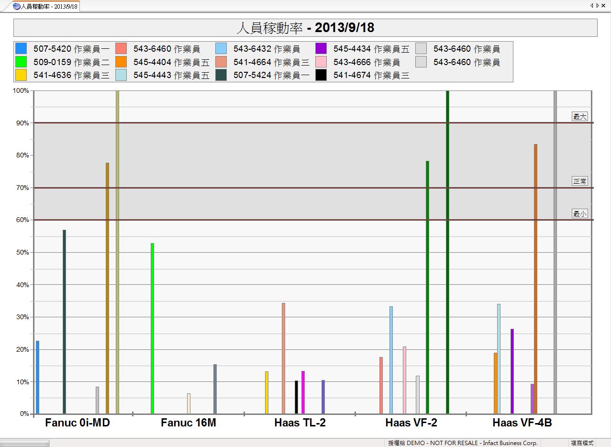
Task: Select legend label 545-4443 作業員五
Action: tap(171, 76)
